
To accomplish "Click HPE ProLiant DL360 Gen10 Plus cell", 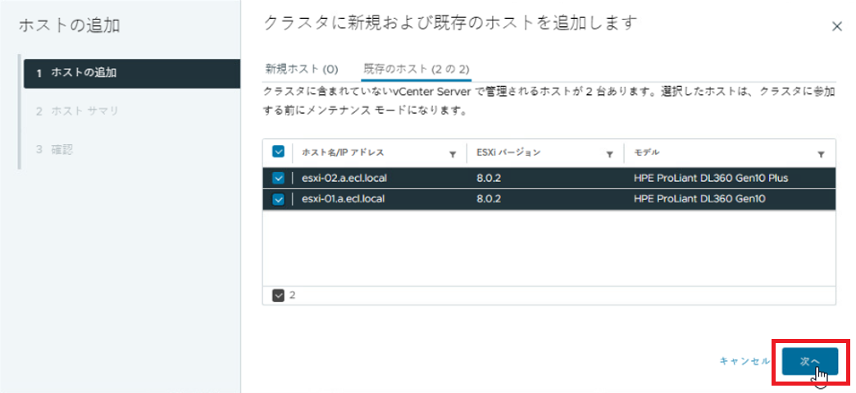I will [x=711, y=178].
